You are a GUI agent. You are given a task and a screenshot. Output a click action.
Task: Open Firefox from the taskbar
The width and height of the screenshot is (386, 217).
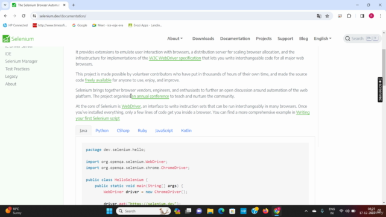[265, 211]
